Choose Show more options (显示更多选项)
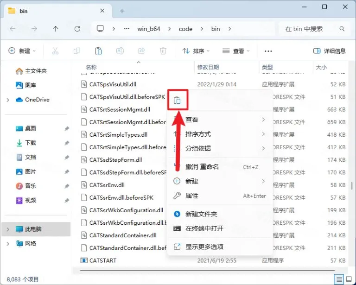 (220, 247)
